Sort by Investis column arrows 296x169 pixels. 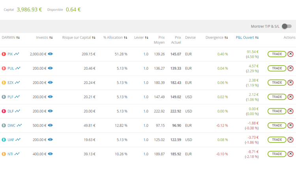51,38
